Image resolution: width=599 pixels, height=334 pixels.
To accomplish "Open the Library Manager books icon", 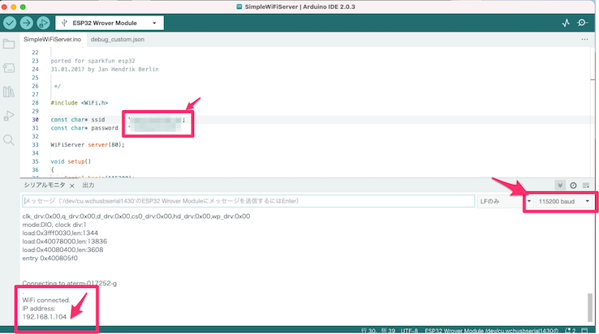I will click(x=9, y=92).
